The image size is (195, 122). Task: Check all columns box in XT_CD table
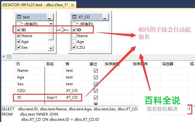(x=74, y=23)
